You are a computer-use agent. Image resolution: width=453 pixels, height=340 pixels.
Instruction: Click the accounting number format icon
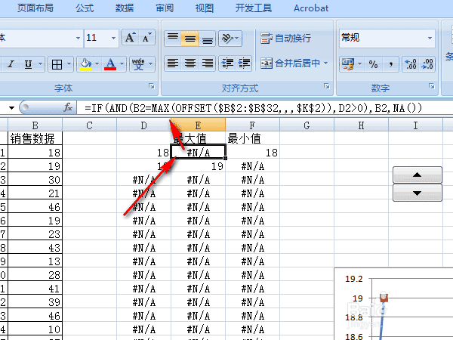pos(348,64)
